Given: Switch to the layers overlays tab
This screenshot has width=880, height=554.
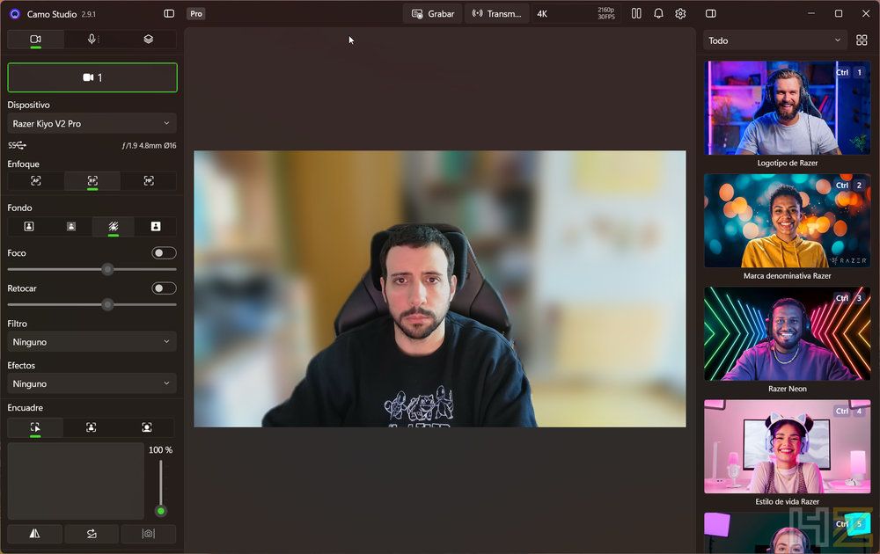Looking at the screenshot, I should [148, 40].
